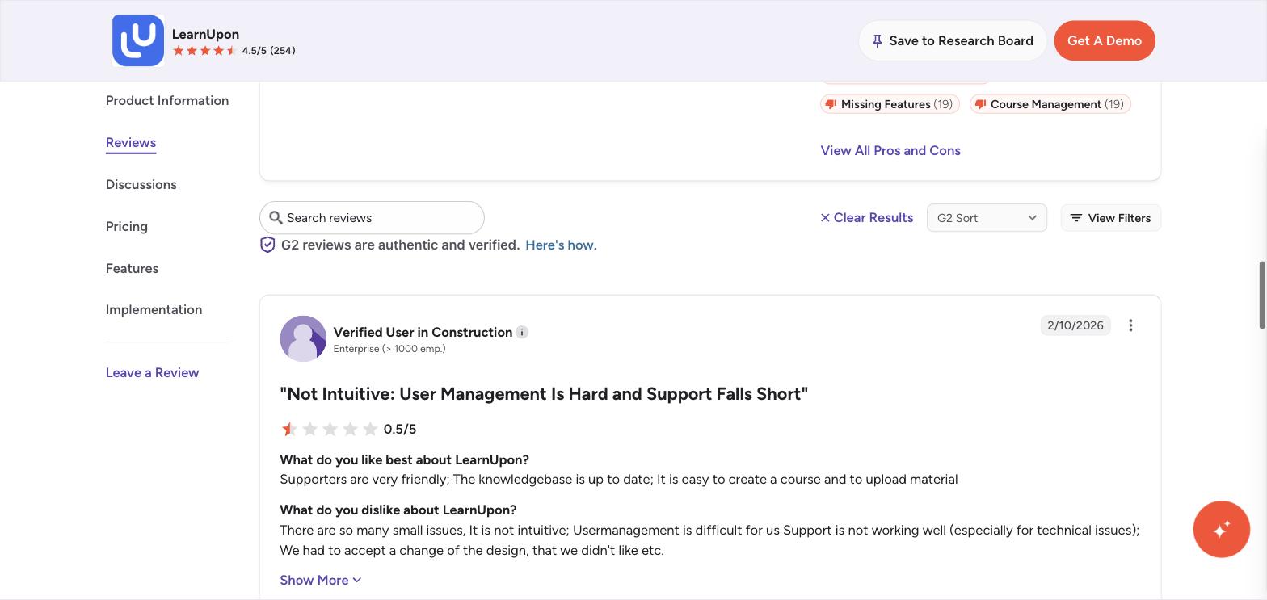The height and width of the screenshot is (600, 1267).
Task: Expand review with Show More
Action: click(x=320, y=580)
